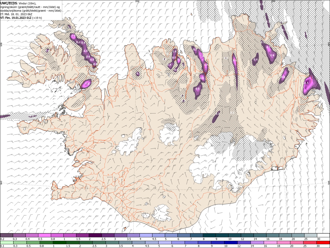330x248 pixels.
Task: Click lower legend bright red swatch after 30
Action: pos(323,242)
